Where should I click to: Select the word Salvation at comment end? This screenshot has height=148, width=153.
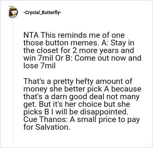point(53,127)
